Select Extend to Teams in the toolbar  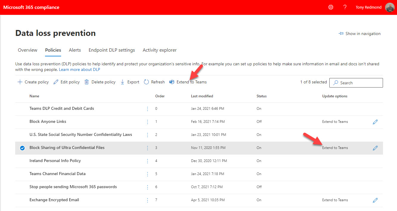[188, 82]
